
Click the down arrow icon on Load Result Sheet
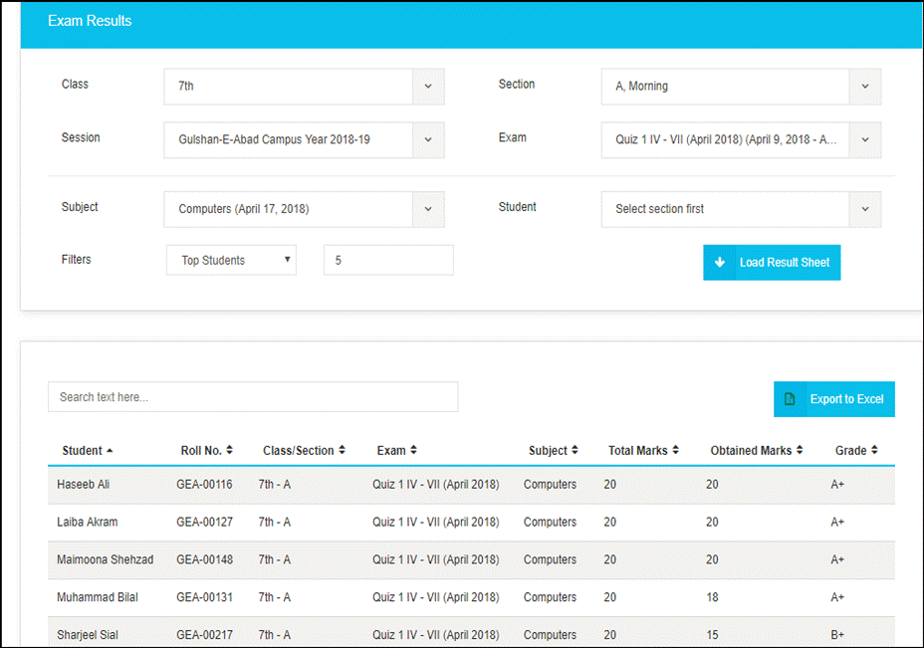point(720,263)
